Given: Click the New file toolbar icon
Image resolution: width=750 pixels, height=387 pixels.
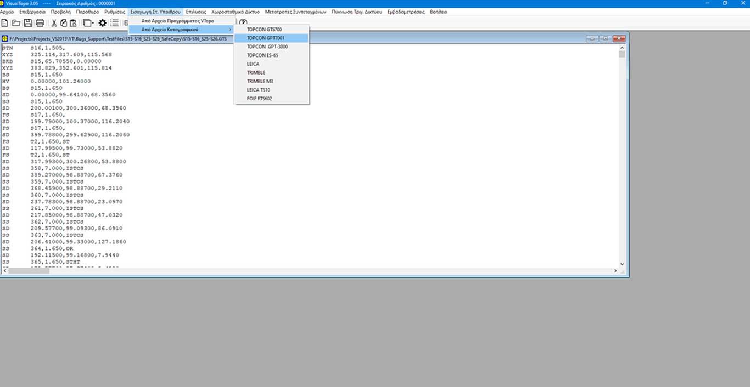Looking at the screenshot, I should pos(5,23).
